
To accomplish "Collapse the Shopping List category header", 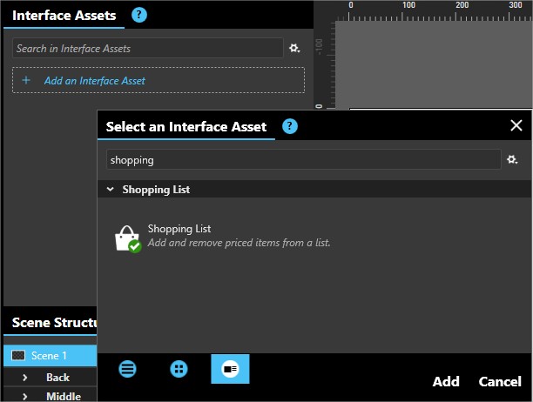I will tap(111, 189).
